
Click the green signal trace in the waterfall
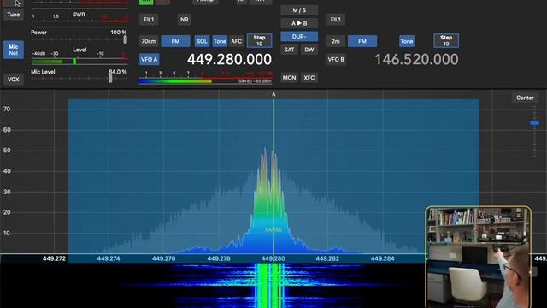coord(270,286)
